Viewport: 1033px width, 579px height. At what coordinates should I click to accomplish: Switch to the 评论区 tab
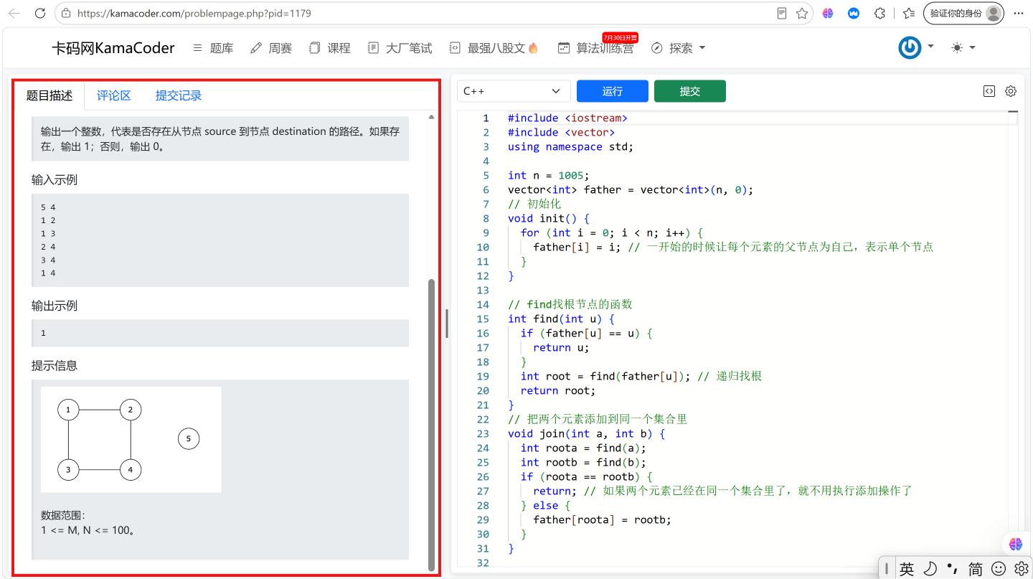[x=114, y=95]
